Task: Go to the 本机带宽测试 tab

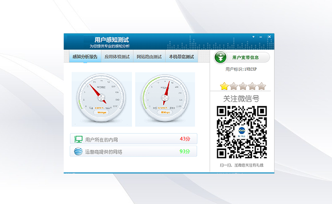Action: (x=181, y=57)
